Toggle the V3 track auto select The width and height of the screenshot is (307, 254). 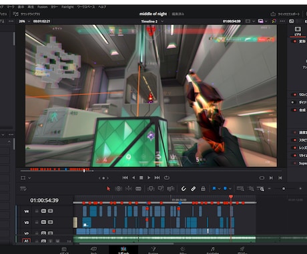coord(43,222)
